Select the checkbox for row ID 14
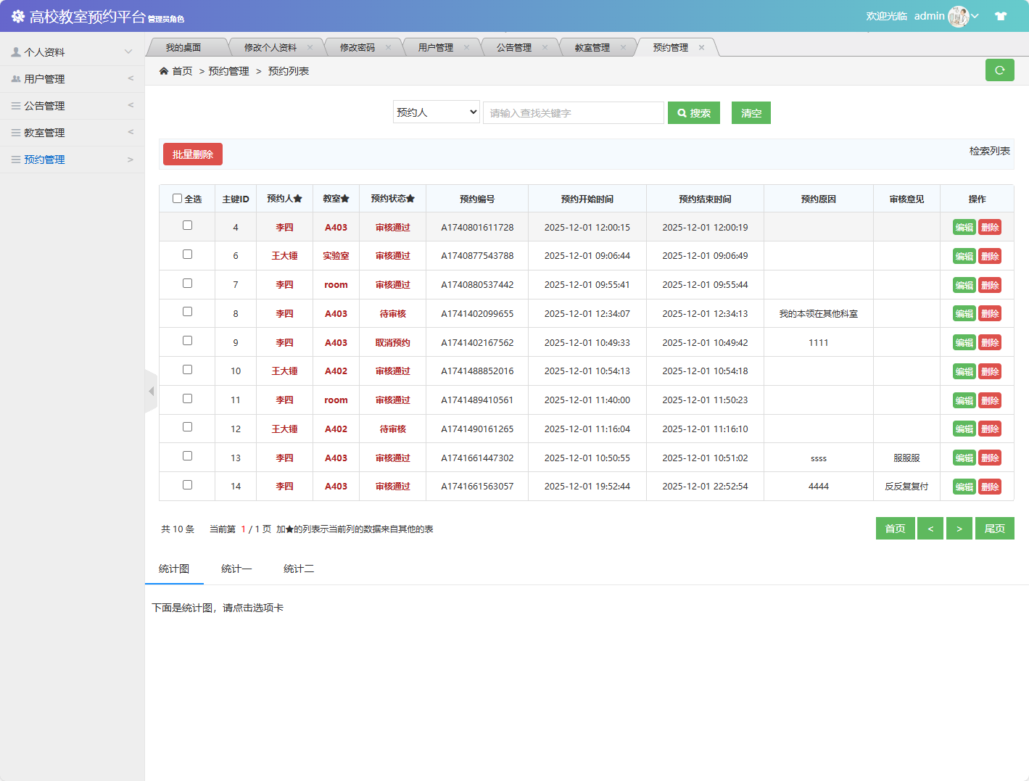The width and height of the screenshot is (1029, 781). click(187, 485)
